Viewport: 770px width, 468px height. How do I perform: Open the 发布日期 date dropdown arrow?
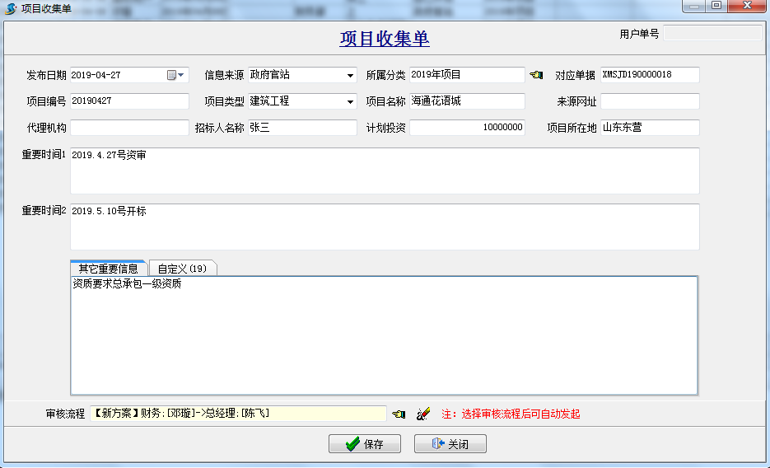pyautogui.click(x=182, y=75)
